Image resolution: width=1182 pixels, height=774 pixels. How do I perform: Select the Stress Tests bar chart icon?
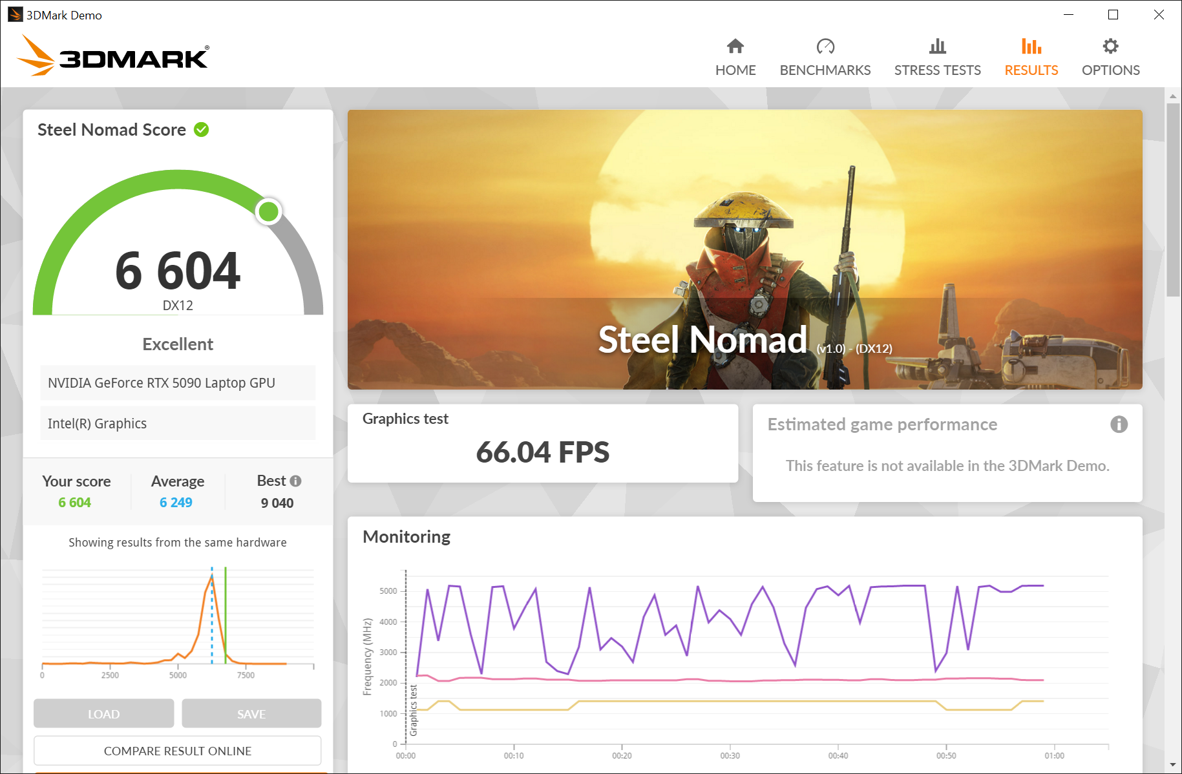pyautogui.click(x=937, y=47)
